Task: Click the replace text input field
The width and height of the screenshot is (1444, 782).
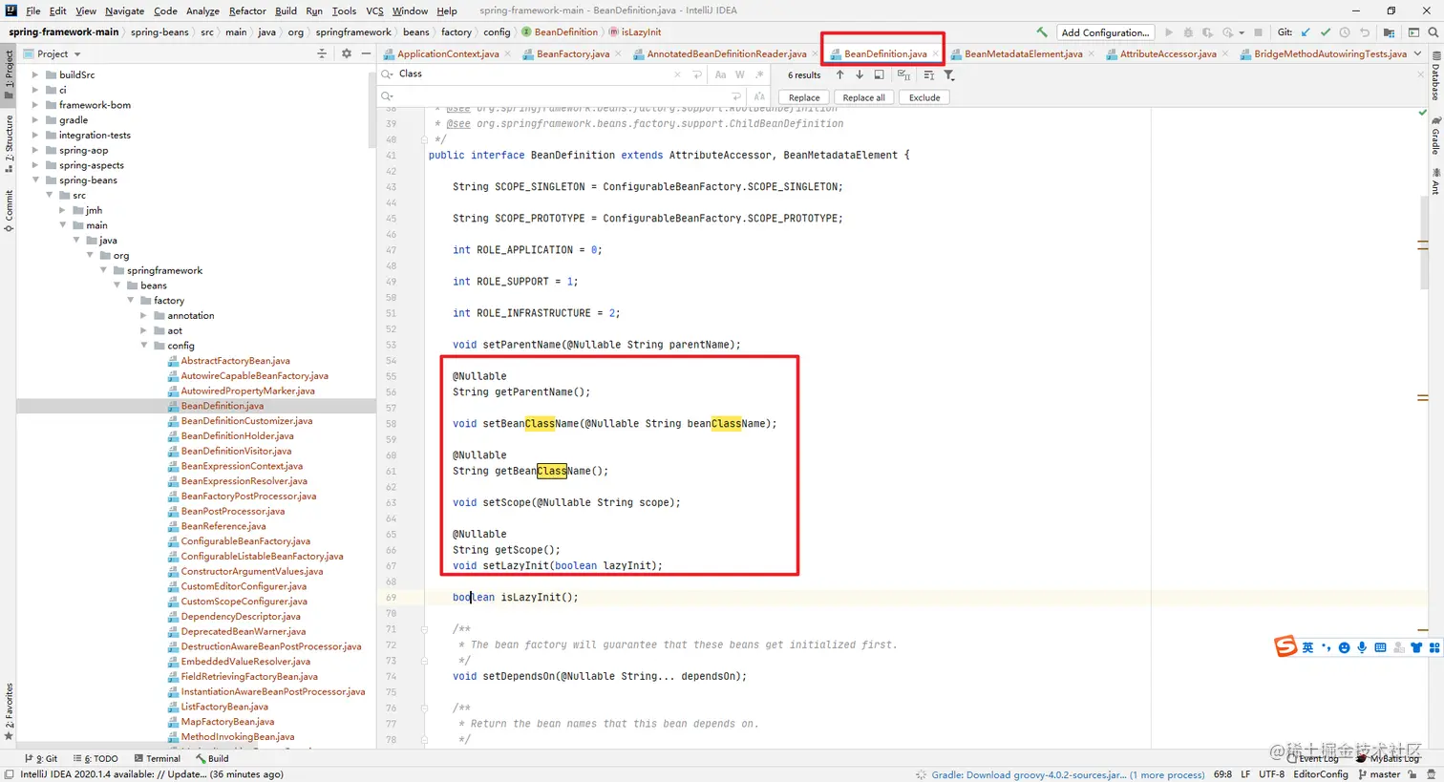Action: point(563,96)
